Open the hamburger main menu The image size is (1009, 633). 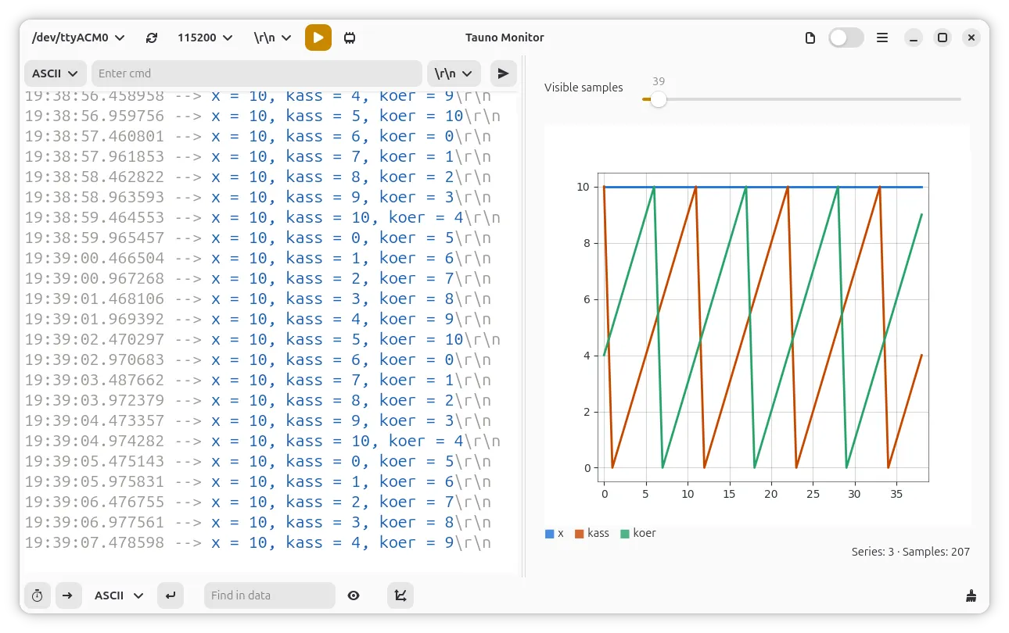(882, 38)
